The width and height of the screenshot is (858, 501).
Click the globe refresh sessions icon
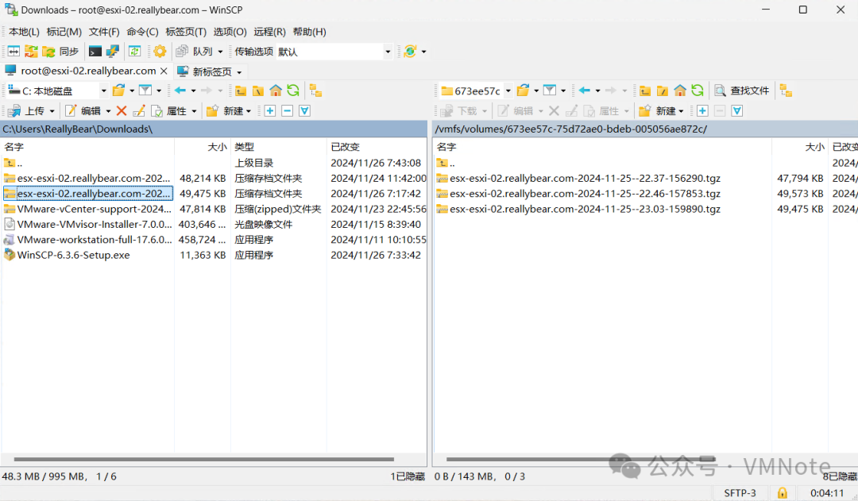point(411,52)
